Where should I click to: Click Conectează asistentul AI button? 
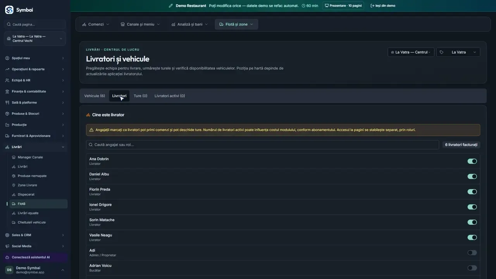35,257
